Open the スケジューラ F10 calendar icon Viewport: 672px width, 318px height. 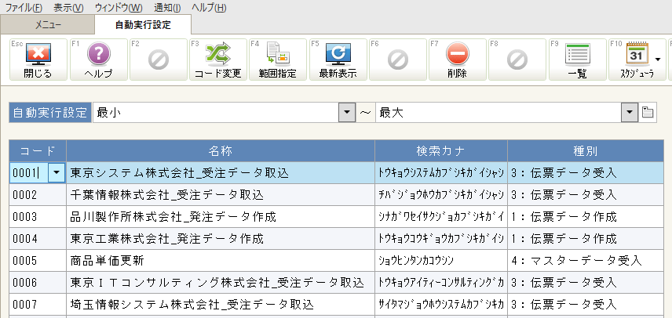pyautogui.click(x=637, y=54)
